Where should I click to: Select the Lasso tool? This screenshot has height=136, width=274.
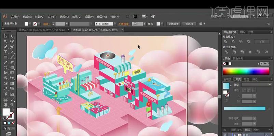[12, 41]
